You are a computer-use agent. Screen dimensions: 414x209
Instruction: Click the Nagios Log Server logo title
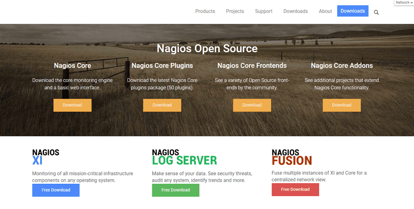[x=184, y=157]
